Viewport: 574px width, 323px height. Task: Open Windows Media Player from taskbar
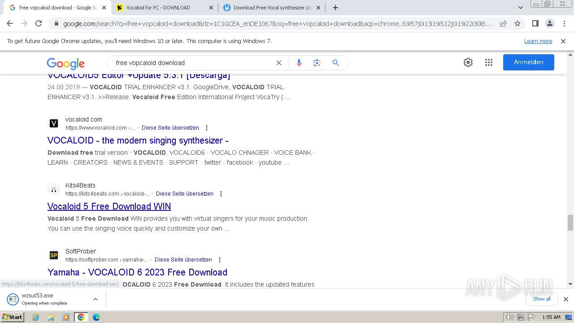point(66,317)
